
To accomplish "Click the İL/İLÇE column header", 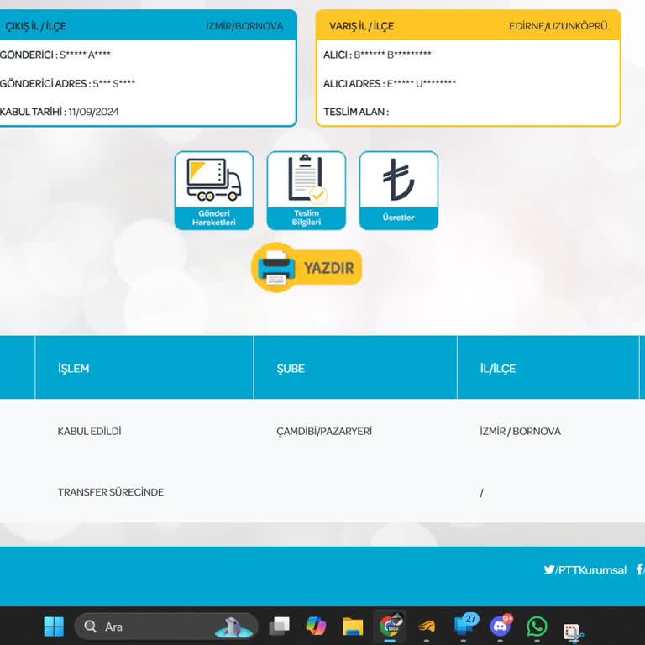I will pos(498,368).
